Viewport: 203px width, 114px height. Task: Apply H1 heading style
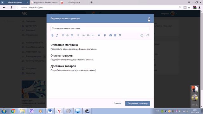[84, 35]
